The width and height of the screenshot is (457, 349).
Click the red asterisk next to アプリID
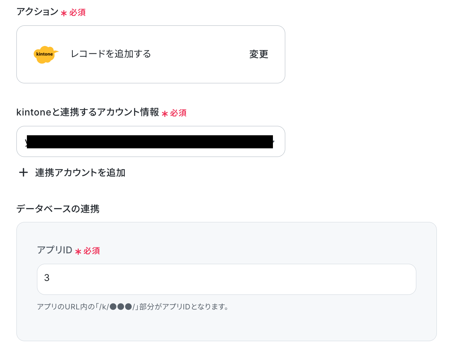(x=78, y=251)
